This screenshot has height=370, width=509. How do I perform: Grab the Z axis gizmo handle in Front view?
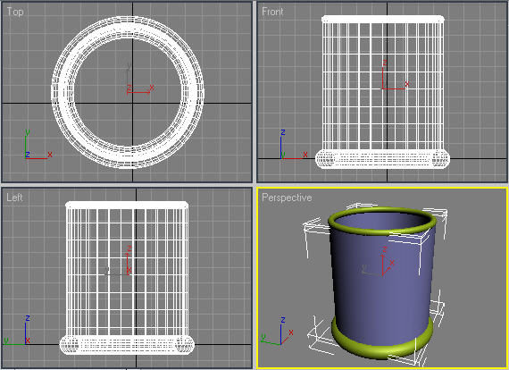click(383, 74)
